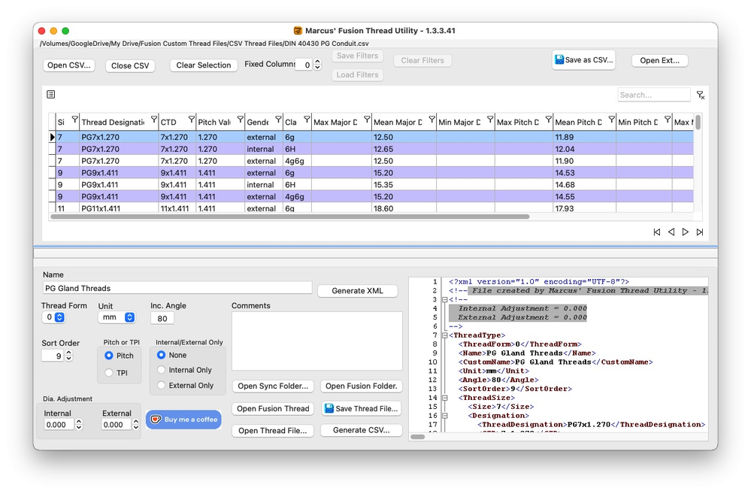
Task: Open filter for the Gender column
Action: click(x=278, y=120)
